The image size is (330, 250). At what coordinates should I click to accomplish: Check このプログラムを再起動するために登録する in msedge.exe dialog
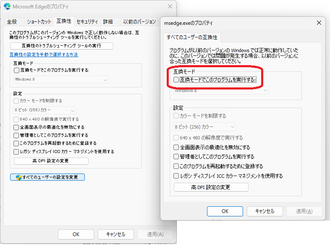pos(176,166)
